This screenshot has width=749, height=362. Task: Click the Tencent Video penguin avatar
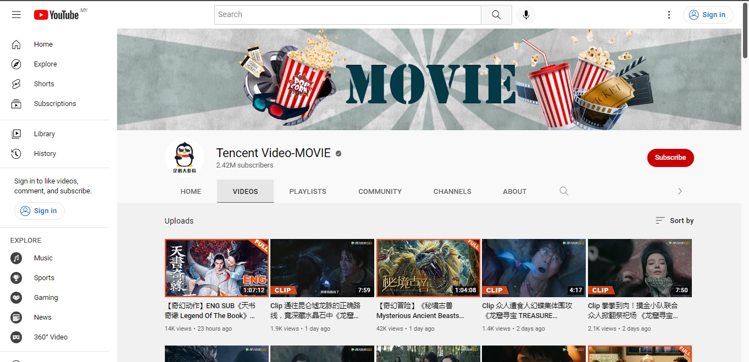click(x=185, y=158)
